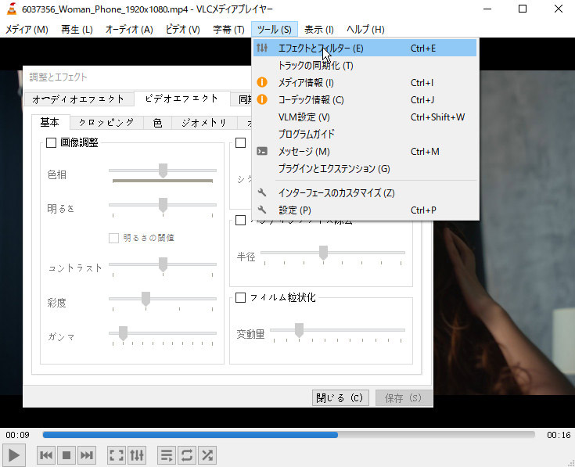This screenshot has height=467, width=575.
Task: Open VLM設定 (V) from Tools menu
Action: tap(365, 117)
